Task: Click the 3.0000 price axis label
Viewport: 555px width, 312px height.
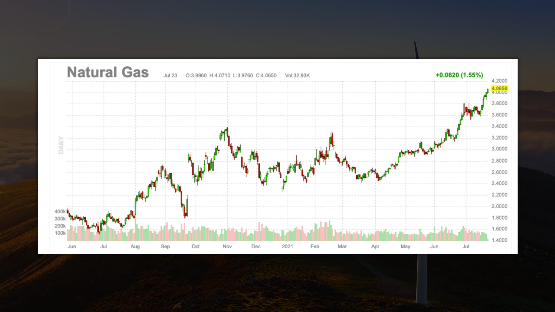Action: coord(499,149)
